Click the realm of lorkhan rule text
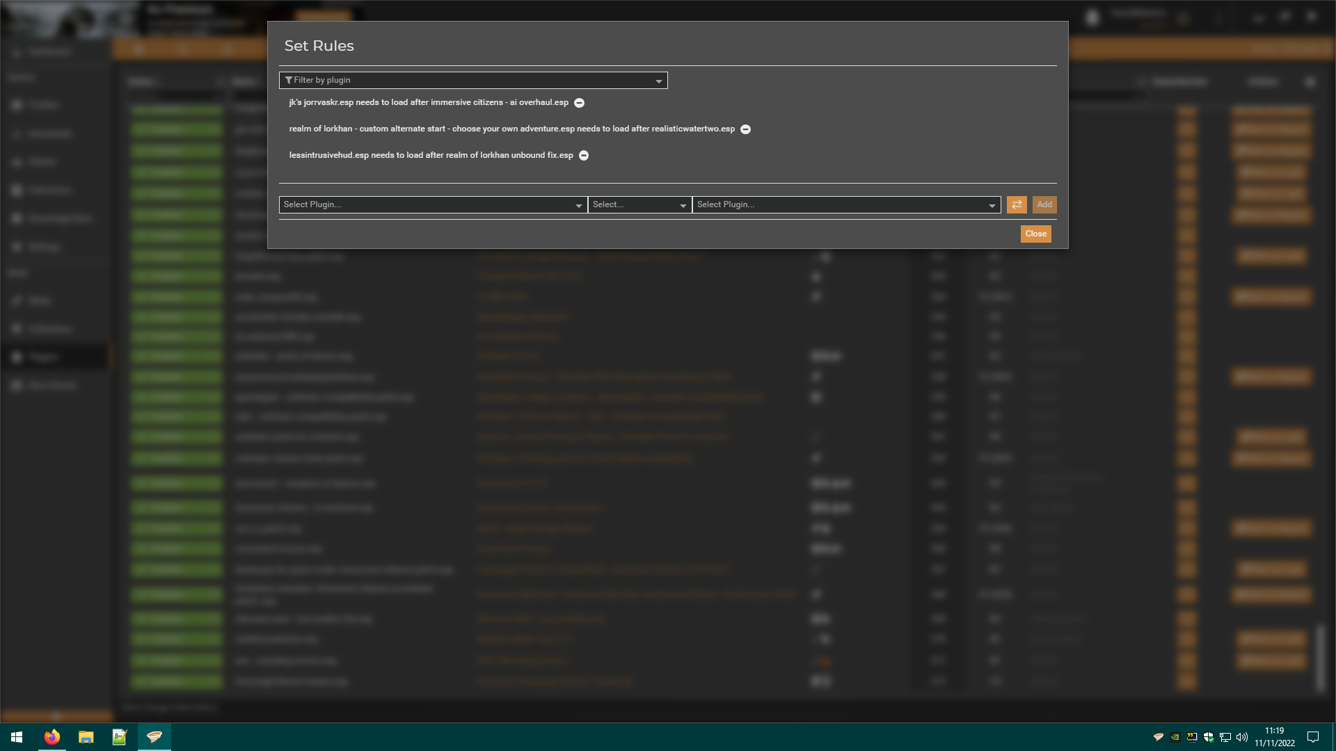 point(511,129)
